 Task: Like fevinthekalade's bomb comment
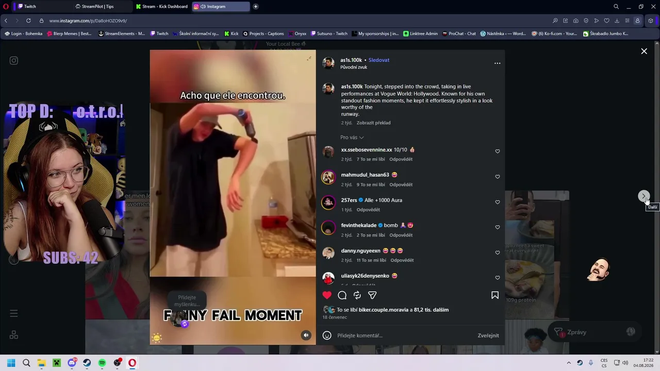click(x=498, y=227)
